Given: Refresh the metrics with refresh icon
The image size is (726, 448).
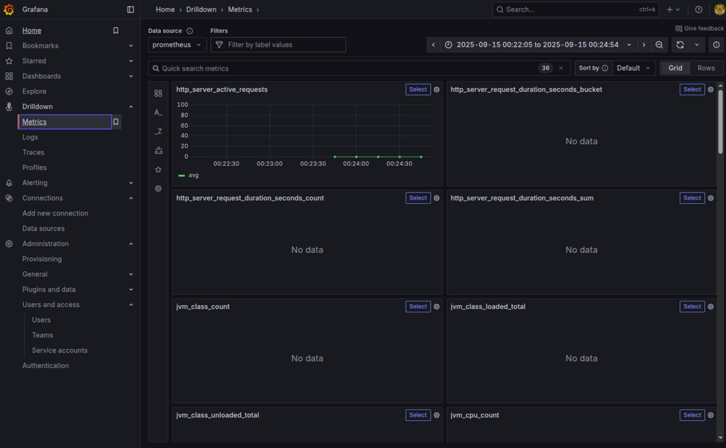Looking at the screenshot, I should pyautogui.click(x=680, y=45).
